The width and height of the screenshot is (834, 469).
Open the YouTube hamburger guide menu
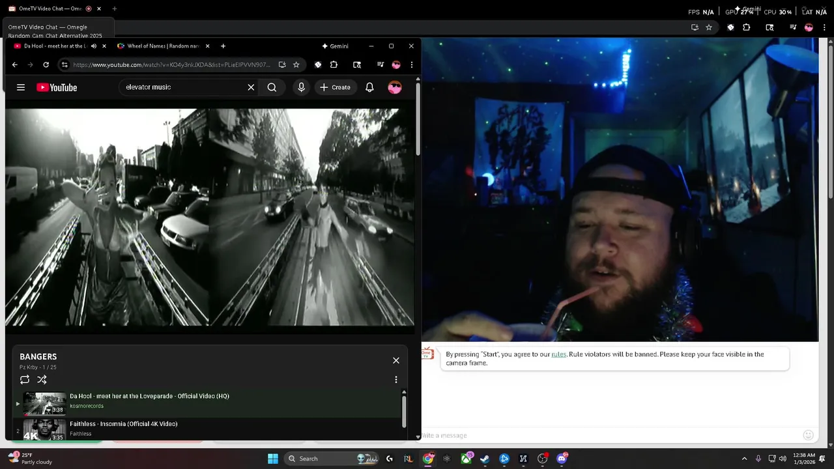tap(21, 87)
